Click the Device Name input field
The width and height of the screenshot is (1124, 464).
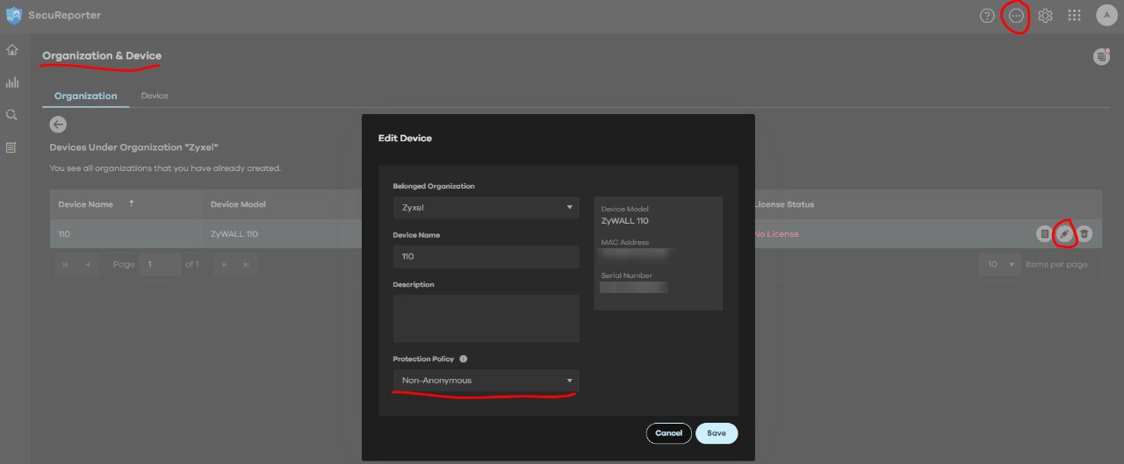(x=486, y=257)
